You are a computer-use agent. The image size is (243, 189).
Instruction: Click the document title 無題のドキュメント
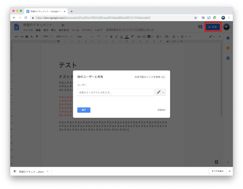(38, 25)
